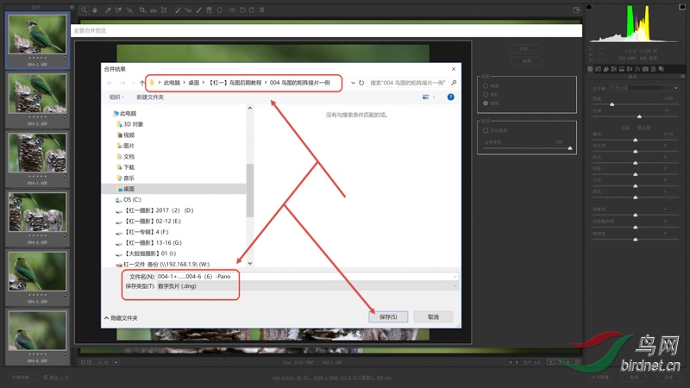This screenshot has width=690, height=388.
Task: Select the third projection radio button 透视
Action: [x=487, y=102]
